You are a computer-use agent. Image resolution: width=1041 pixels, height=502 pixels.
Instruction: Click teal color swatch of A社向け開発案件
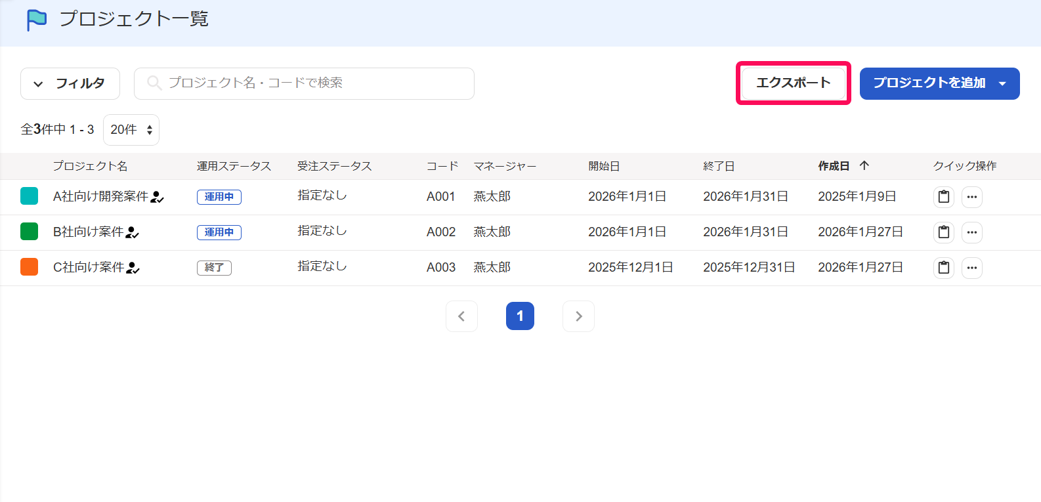(x=30, y=196)
